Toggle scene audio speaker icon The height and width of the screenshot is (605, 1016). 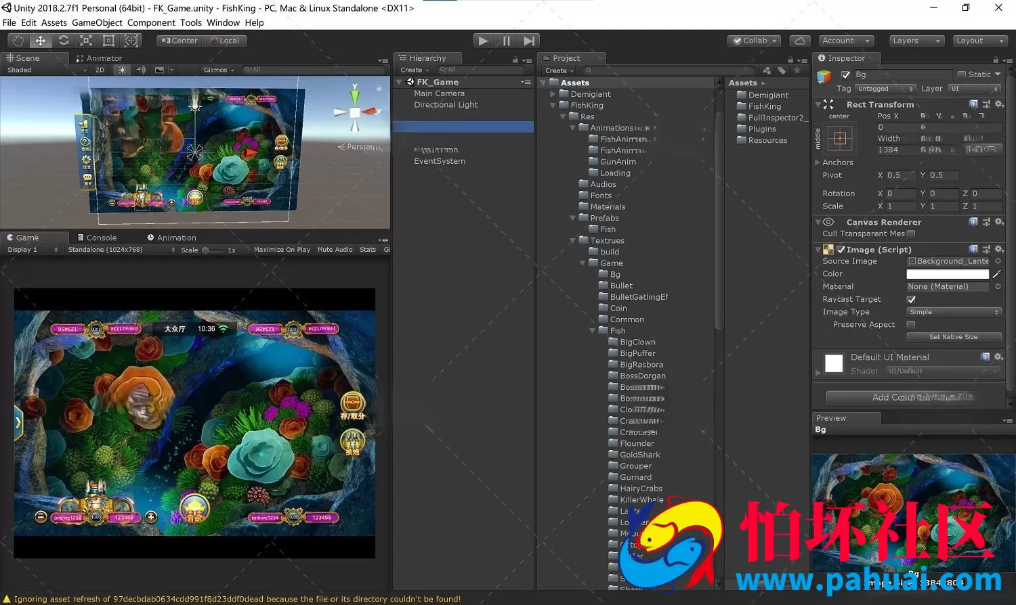pyautogui.click(x=141, y=70)
